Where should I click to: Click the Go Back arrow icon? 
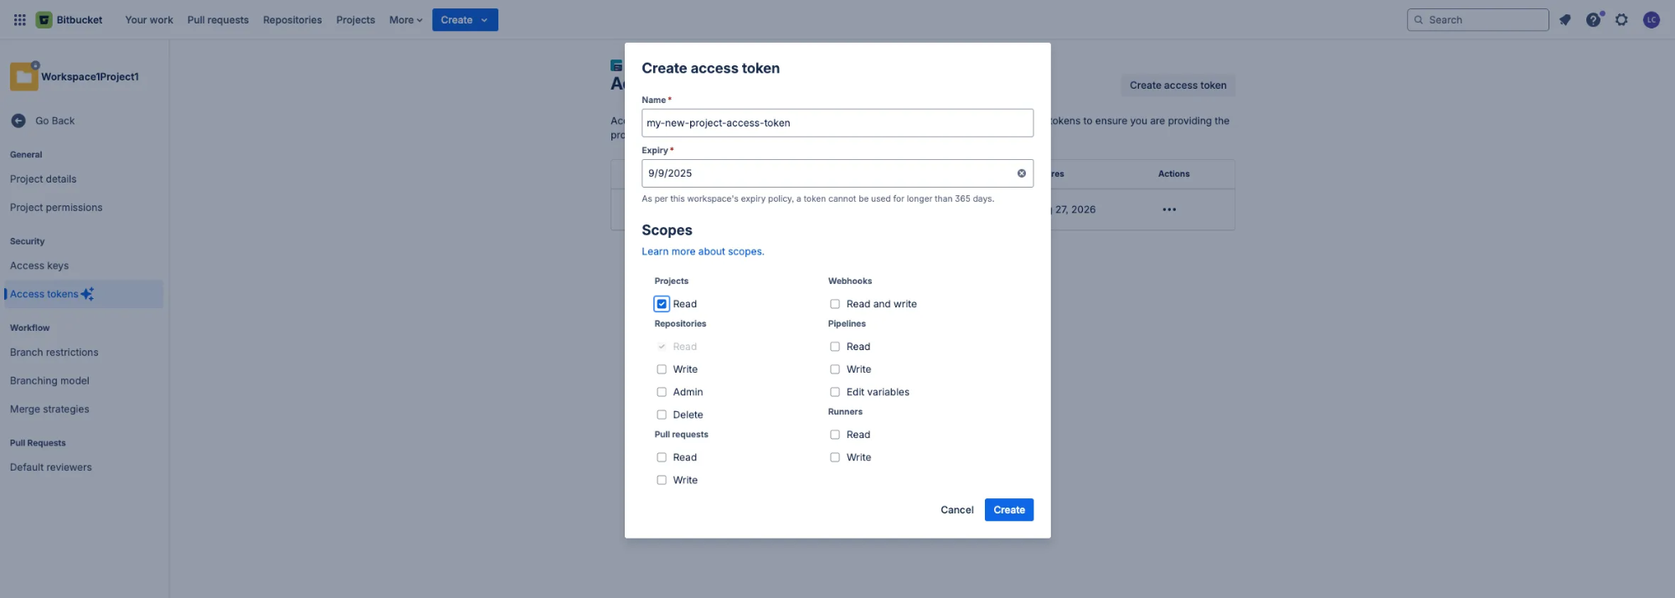pos(17,121)
